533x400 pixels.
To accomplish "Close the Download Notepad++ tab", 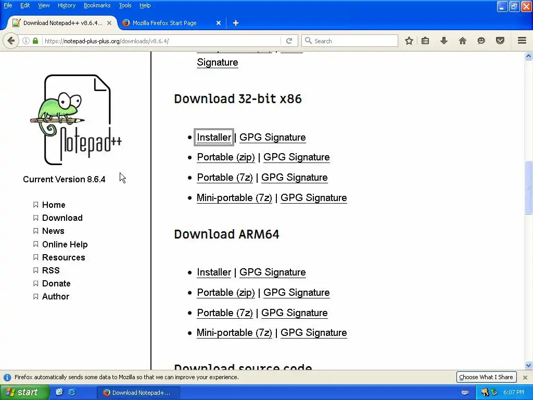I will coord(109,23).
